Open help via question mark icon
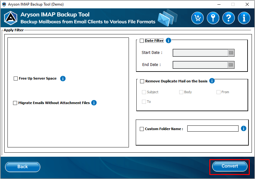This screenshot has width=255, height=179. pos(229,18)
